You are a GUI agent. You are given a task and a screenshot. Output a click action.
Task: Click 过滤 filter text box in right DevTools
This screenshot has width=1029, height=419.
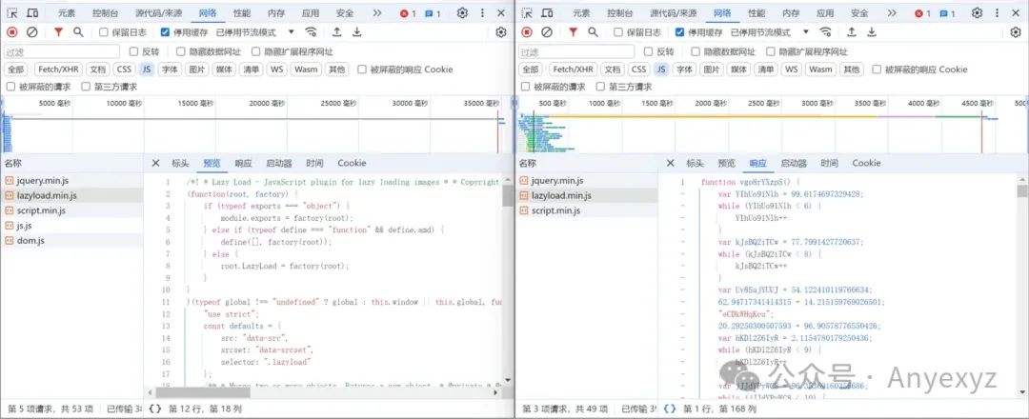(576, 51)
